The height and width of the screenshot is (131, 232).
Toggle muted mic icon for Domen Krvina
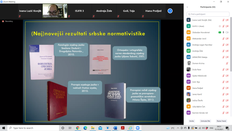click(227, 64)
